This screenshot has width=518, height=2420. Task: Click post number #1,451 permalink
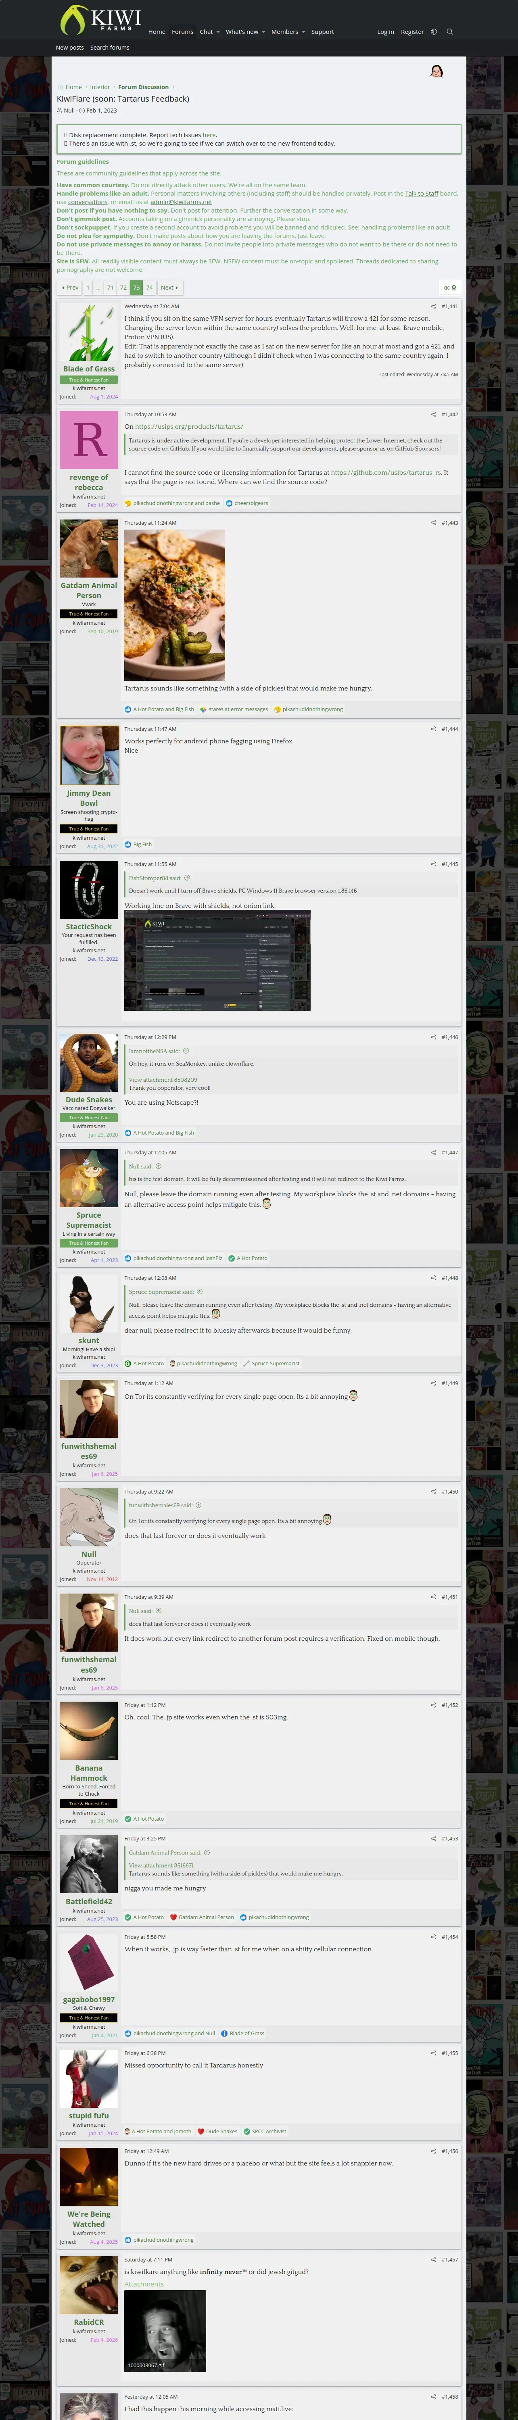click(x=449, y=1597)
